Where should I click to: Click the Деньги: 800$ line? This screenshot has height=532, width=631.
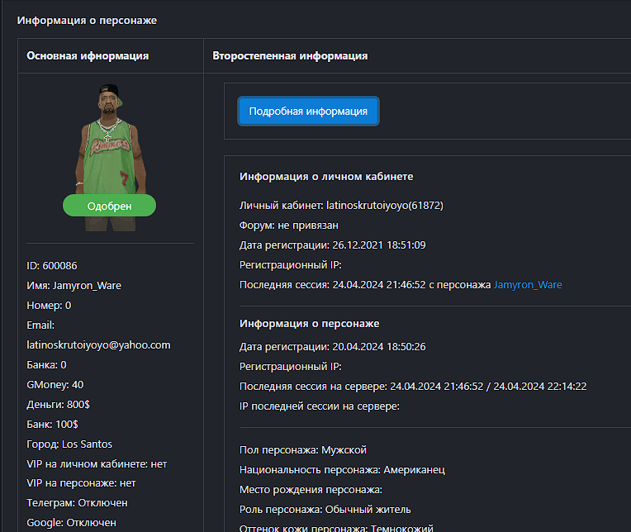(x=58, y=404)
